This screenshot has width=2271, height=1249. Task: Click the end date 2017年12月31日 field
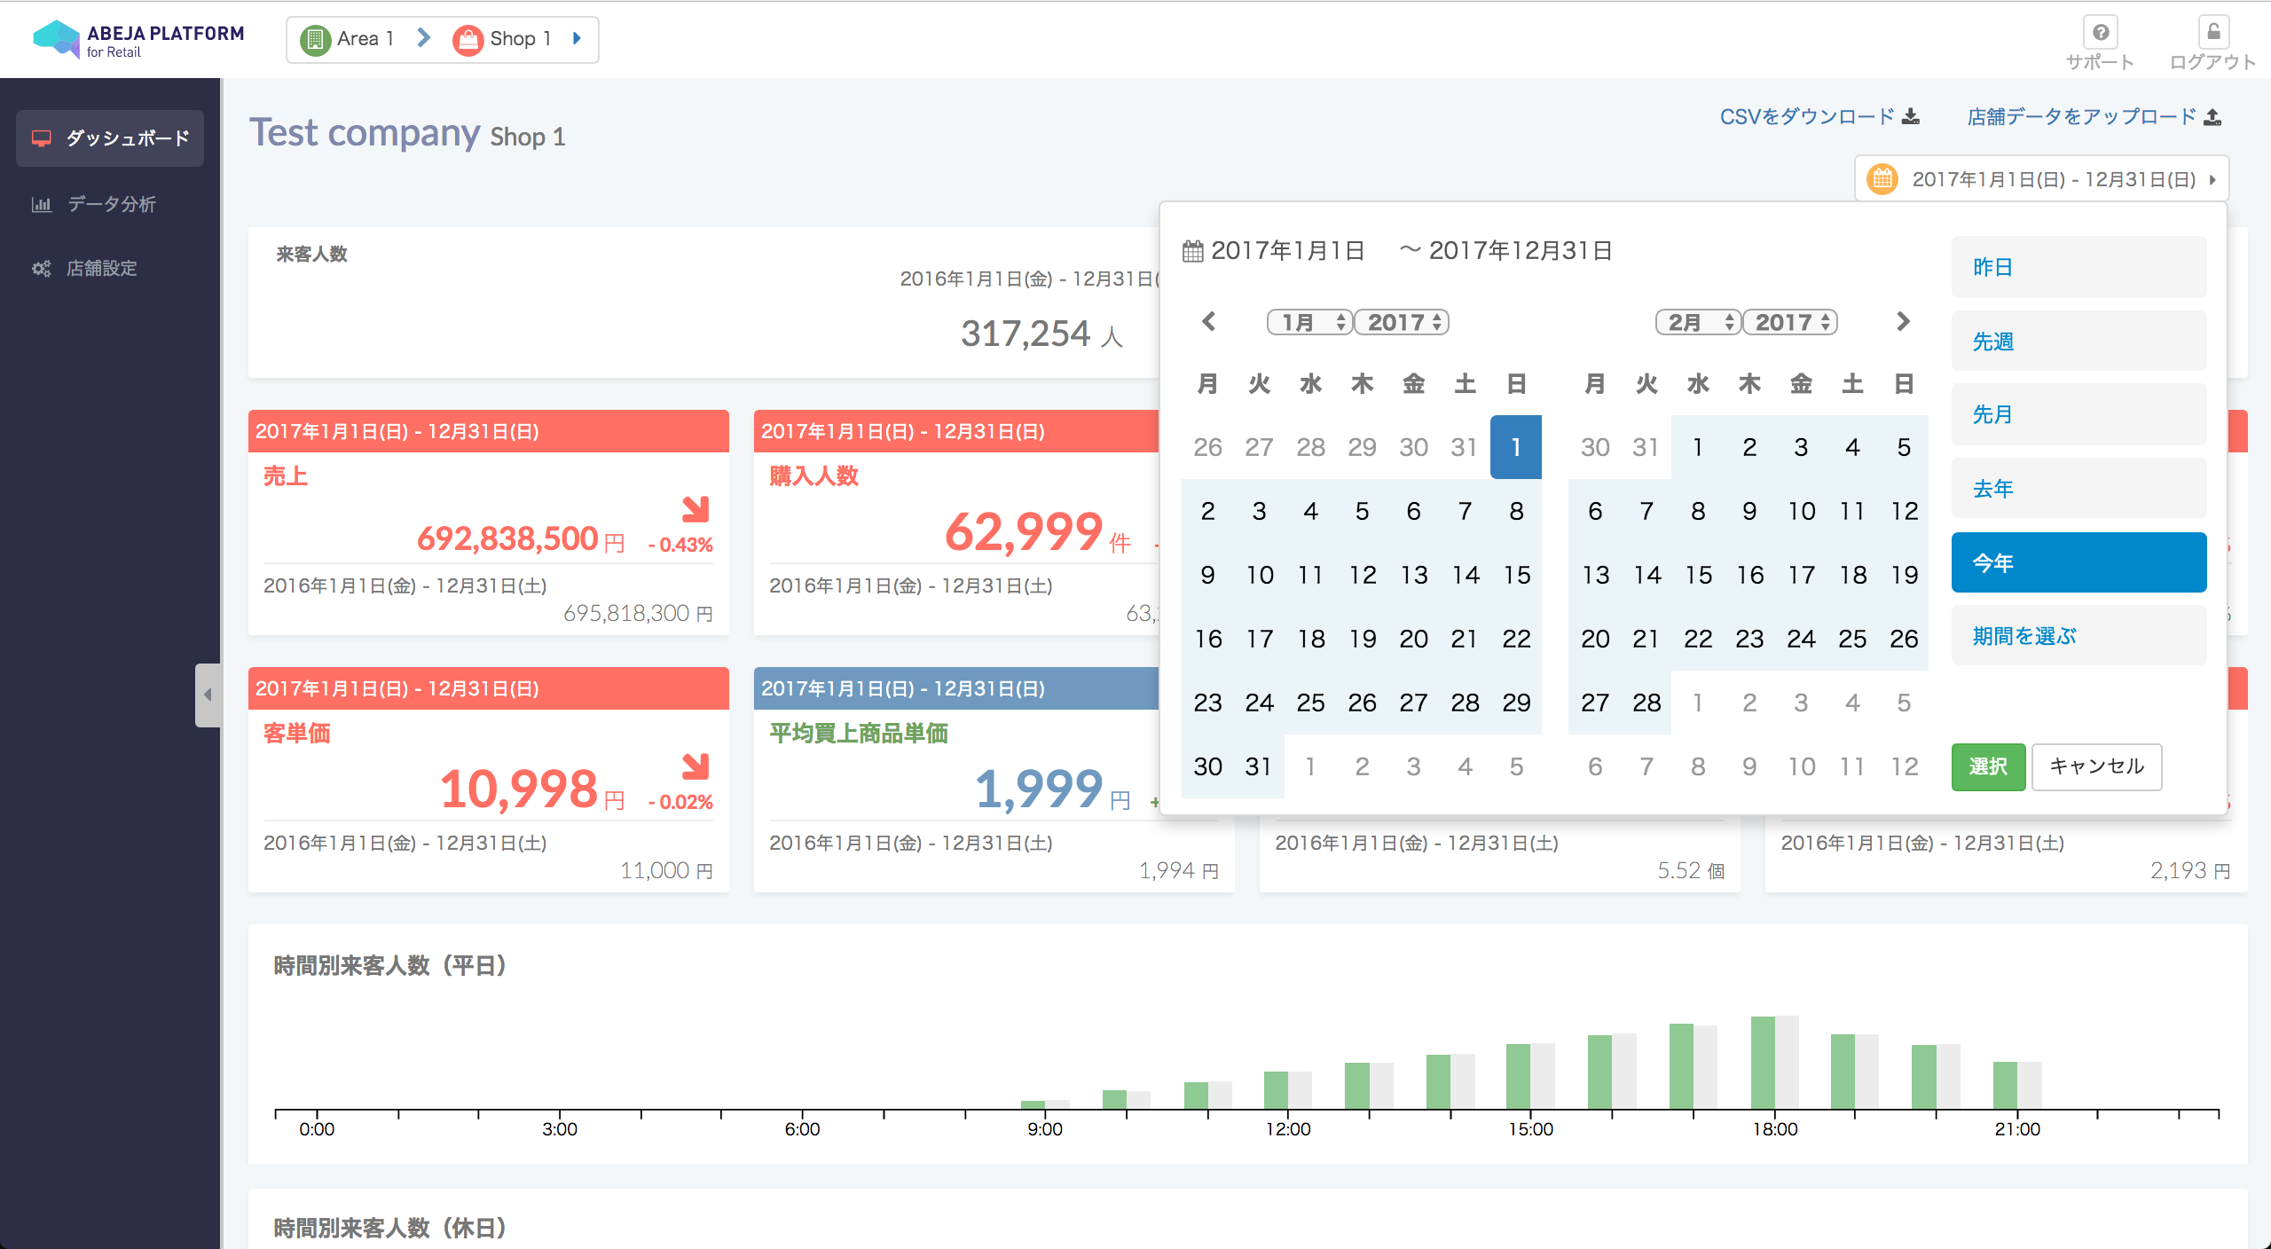tap(1521, 251)
